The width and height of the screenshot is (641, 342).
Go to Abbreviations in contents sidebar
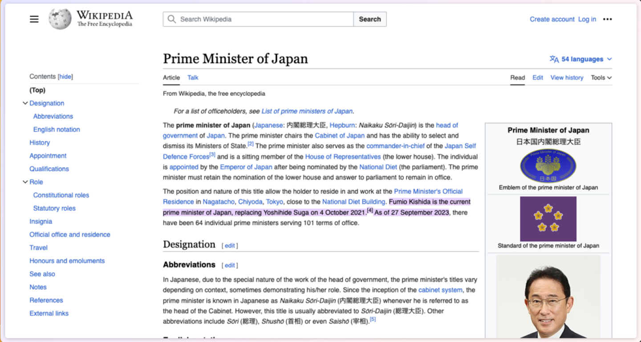click(53, 116)
